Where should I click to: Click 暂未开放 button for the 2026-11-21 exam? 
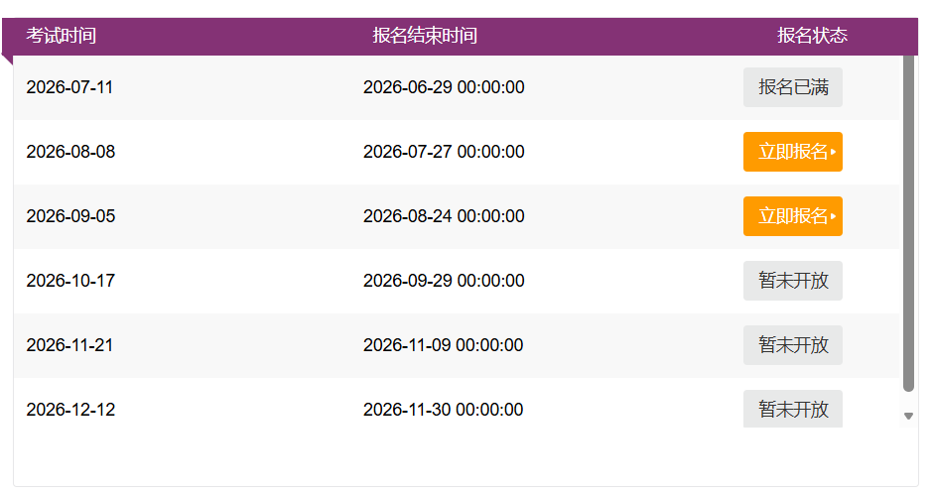point(792,345)
